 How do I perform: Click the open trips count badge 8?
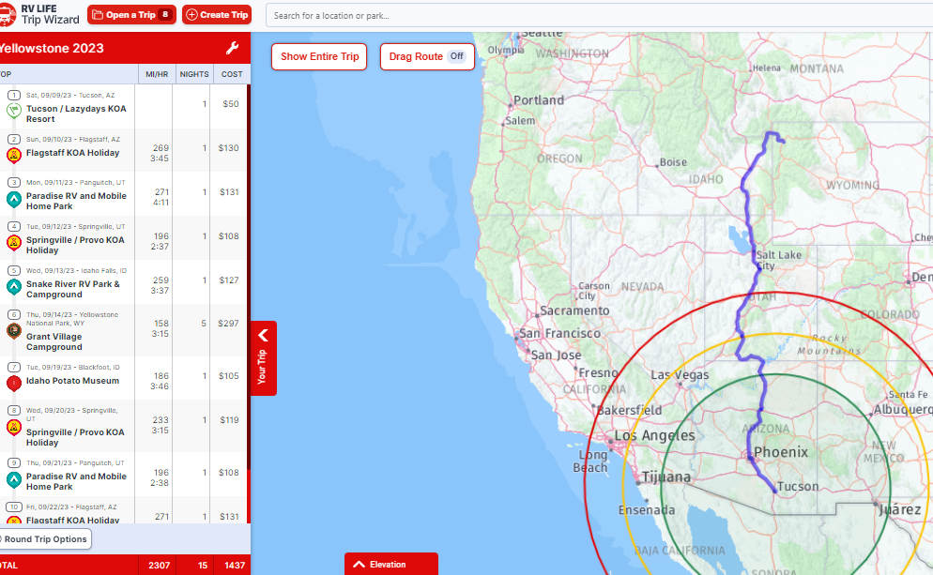165,15
